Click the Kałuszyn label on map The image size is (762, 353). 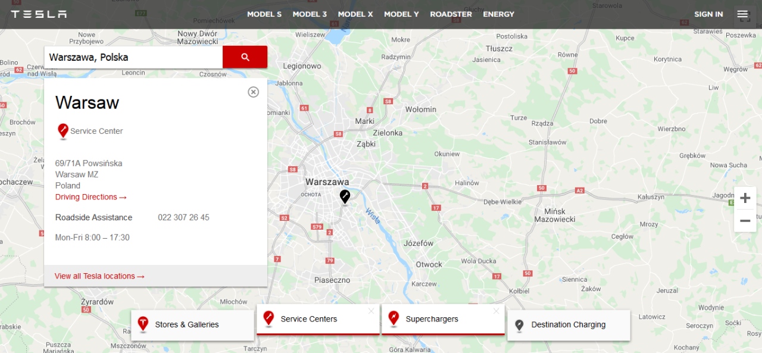(x=651, y=196)
